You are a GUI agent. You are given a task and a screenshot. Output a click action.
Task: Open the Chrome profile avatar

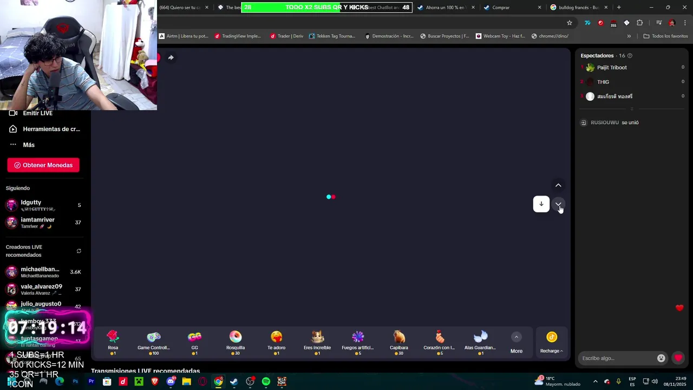pyautogui.click(x=672, y=23)
